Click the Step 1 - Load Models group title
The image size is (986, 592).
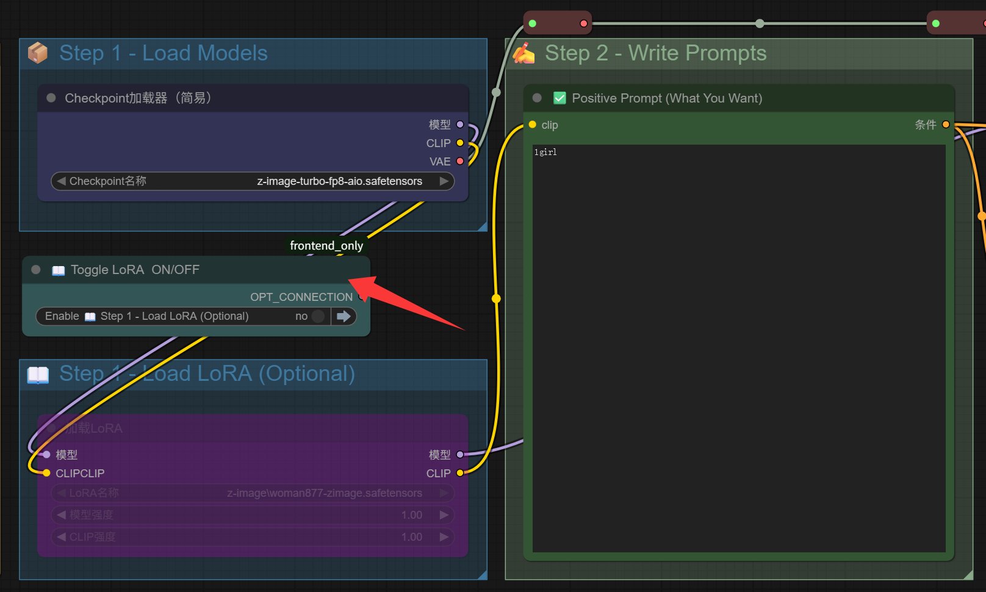(163, 53)
